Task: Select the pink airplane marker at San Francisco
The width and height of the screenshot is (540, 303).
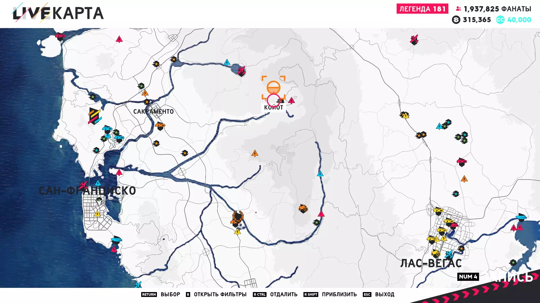Action: coord(83,185)
